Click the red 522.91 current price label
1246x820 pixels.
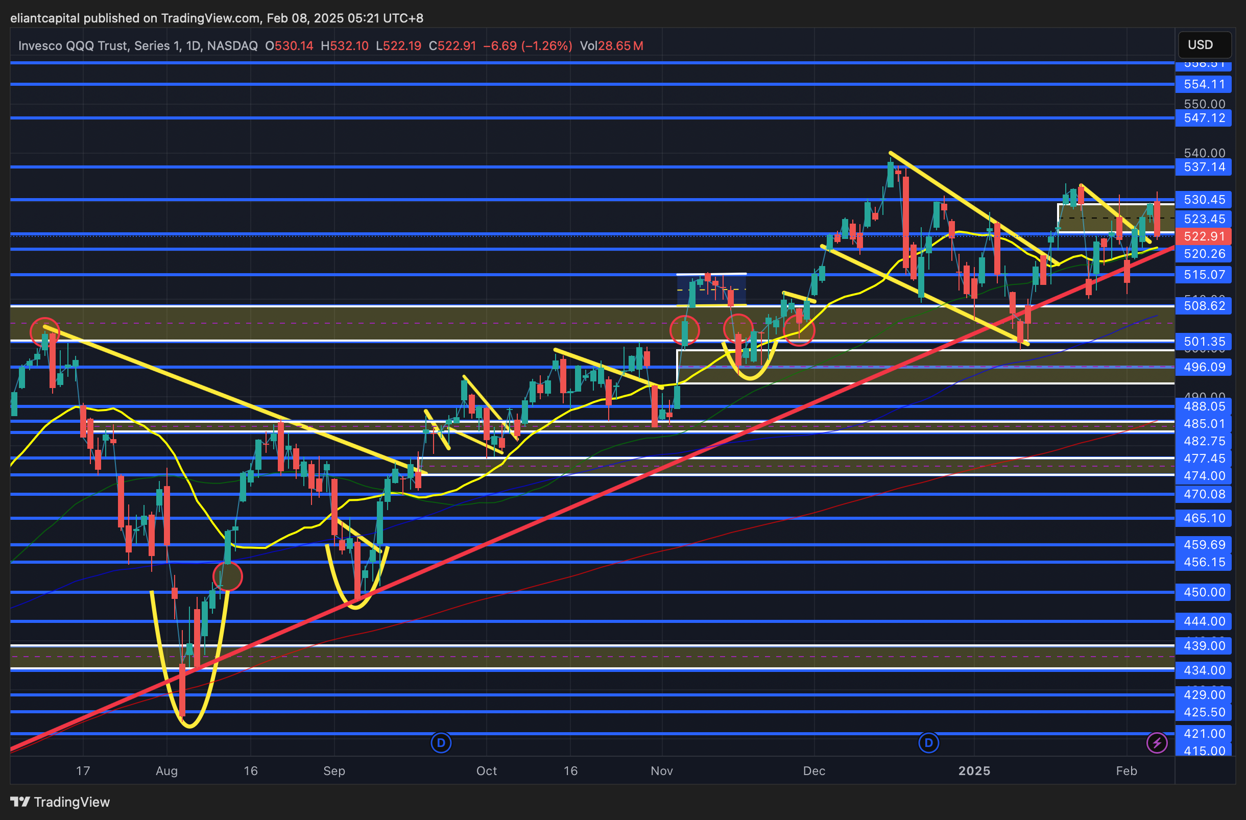[1204, 236]
